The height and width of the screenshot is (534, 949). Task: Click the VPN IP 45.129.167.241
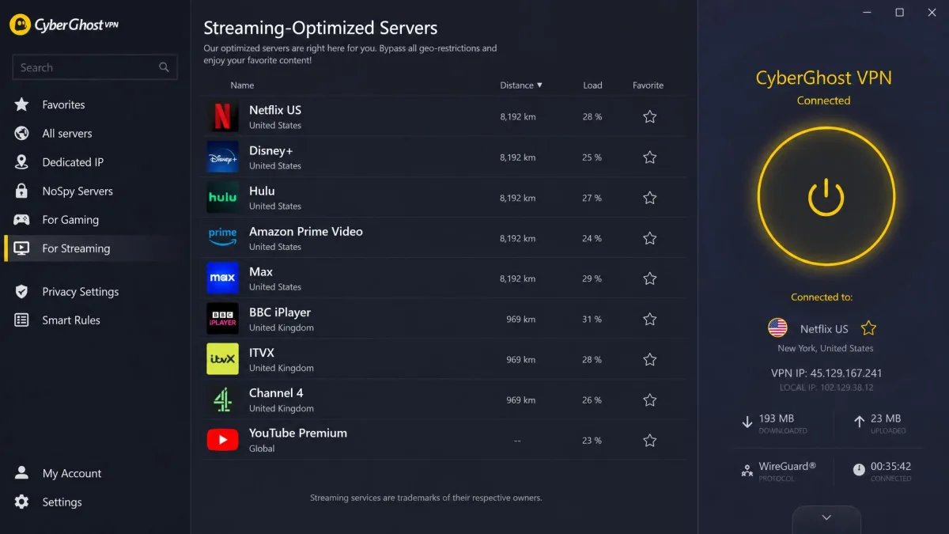pos(826,373)
